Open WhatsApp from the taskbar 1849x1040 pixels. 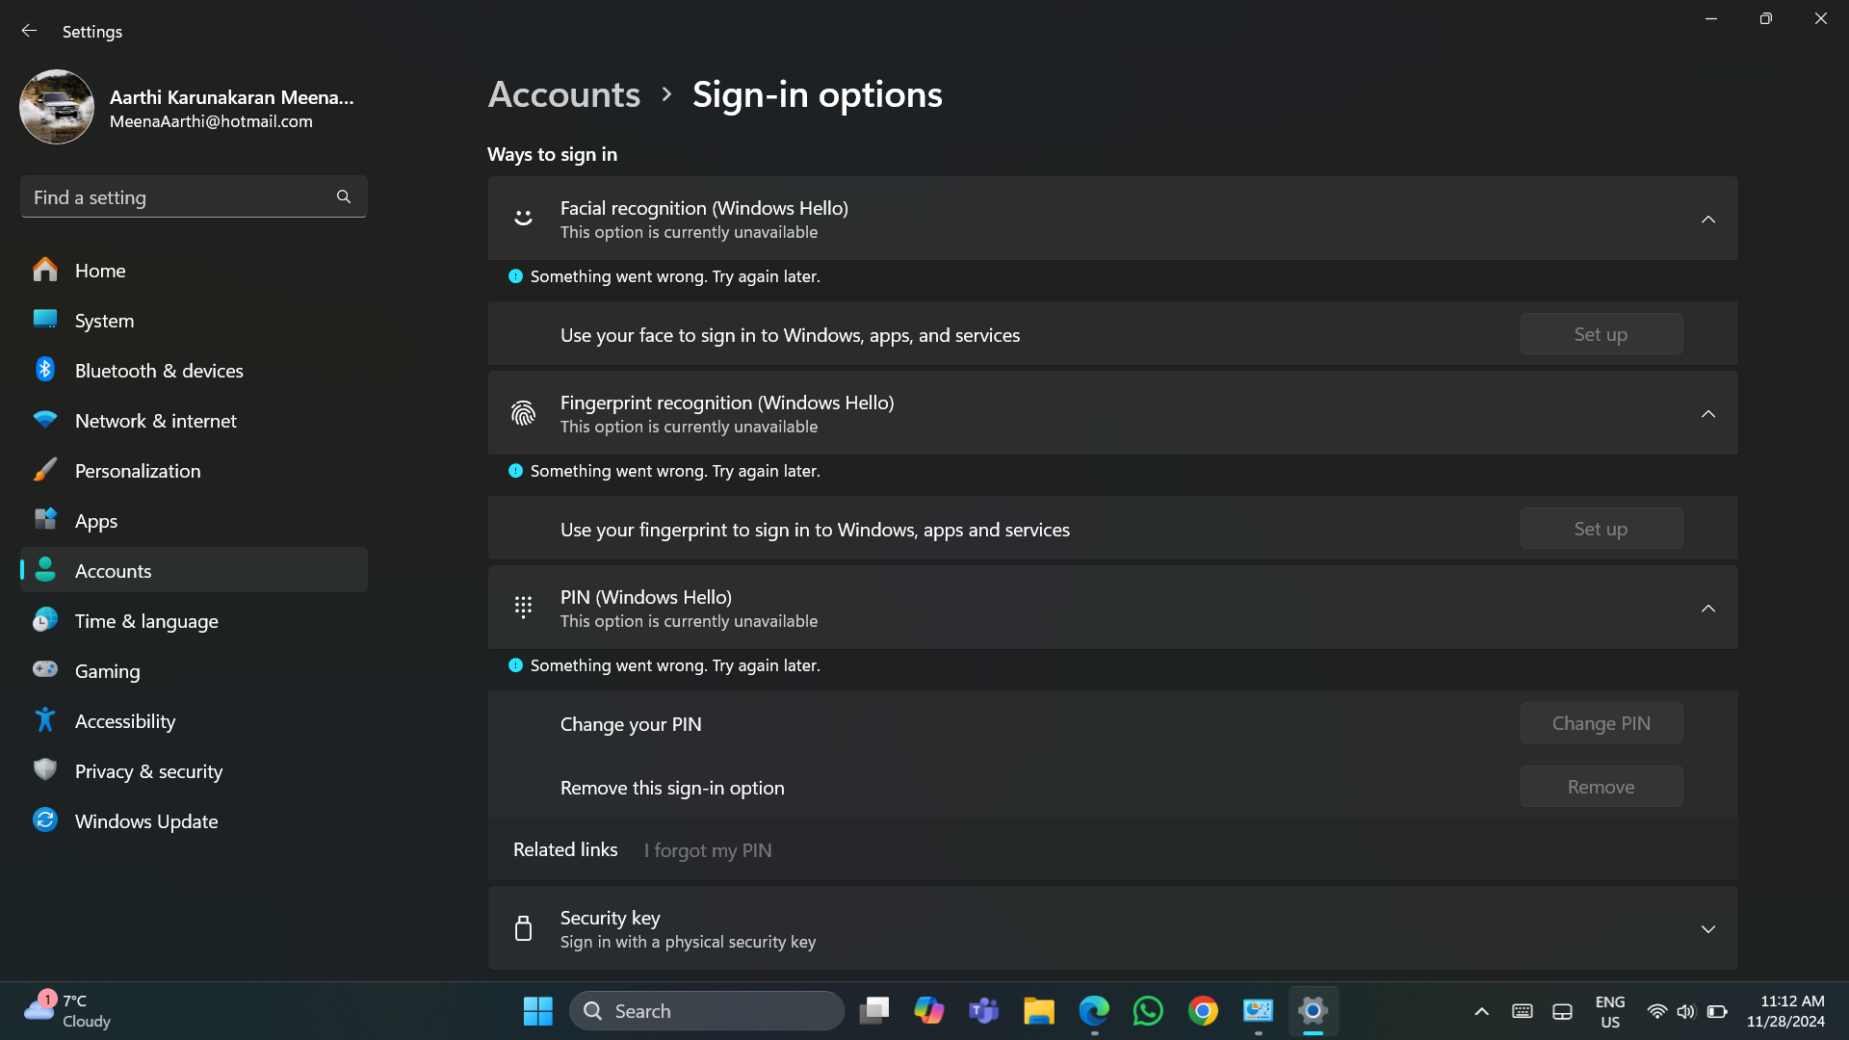pyautogui.click(x=1148, y=1011)
